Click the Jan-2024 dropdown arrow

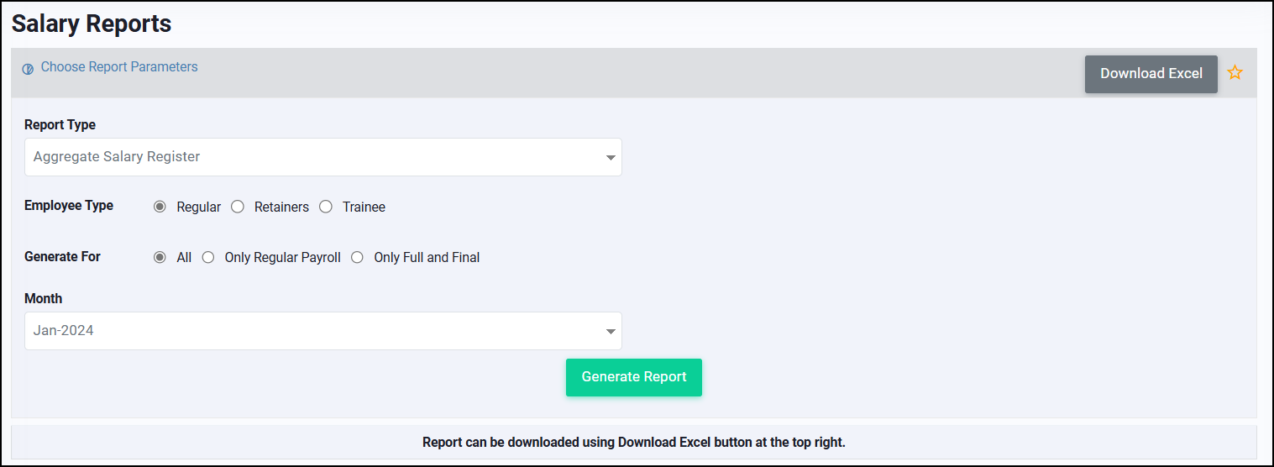pyautogui.click(x=611, y=332)
